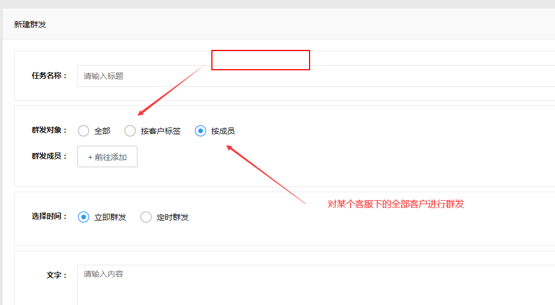Click the 按客户标签 label text
Image resolution: width=555 pixels, height=305 pixels.
(161, 131)
